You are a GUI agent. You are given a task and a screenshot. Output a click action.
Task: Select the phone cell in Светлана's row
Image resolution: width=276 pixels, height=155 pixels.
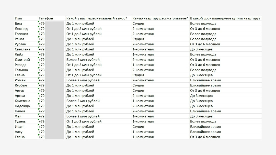(51, 49)
